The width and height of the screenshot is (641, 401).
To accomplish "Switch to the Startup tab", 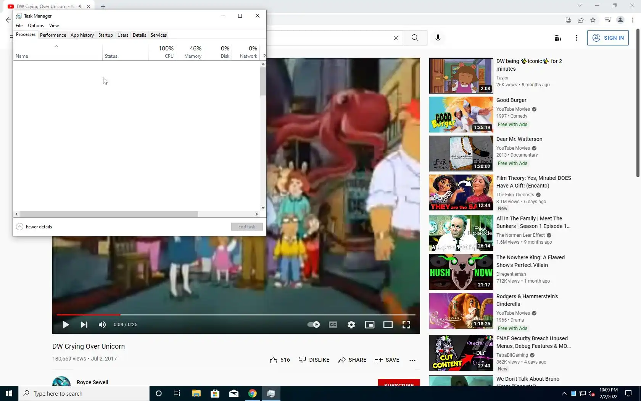I will (106, 35).
